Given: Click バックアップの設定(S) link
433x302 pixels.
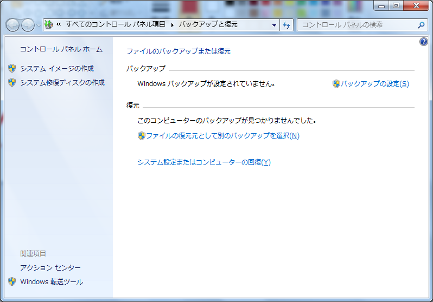Looking at the screenshot, I should pos(374,84).
